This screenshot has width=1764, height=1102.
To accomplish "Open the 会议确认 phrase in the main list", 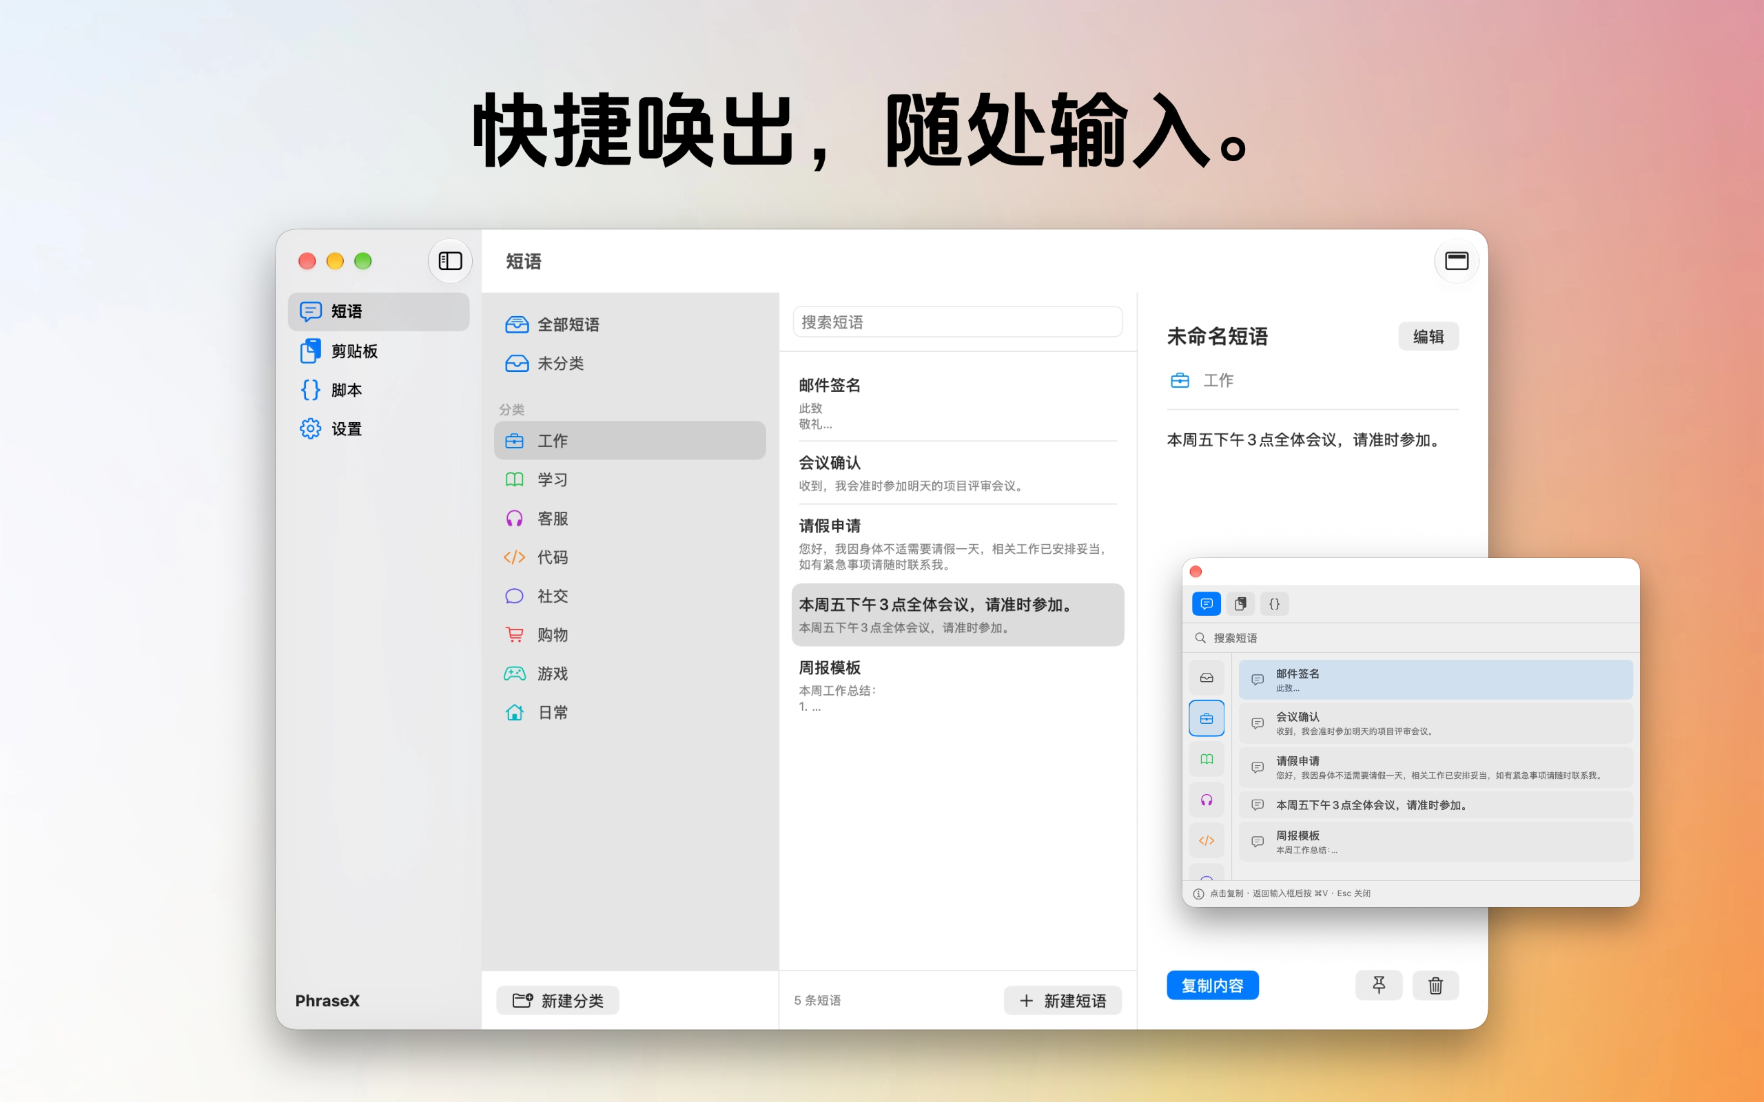I will 957,473.
